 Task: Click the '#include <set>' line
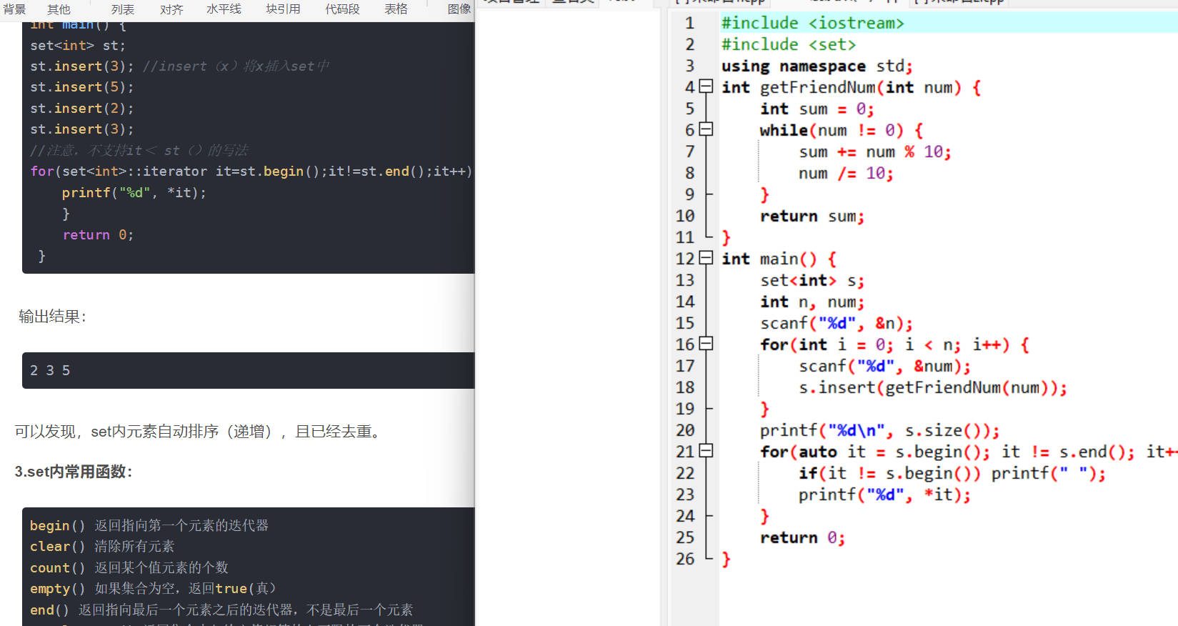788,44
